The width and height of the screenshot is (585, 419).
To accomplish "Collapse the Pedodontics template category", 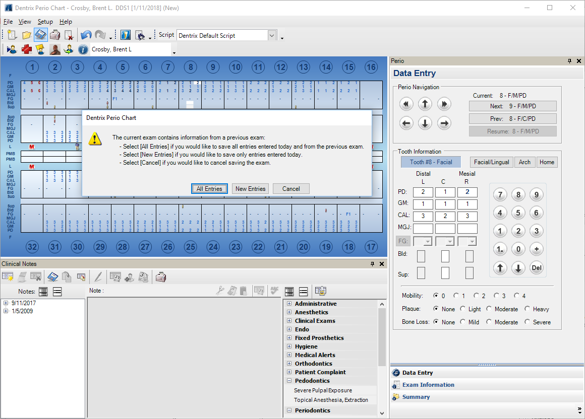I will tap(289, 381).
